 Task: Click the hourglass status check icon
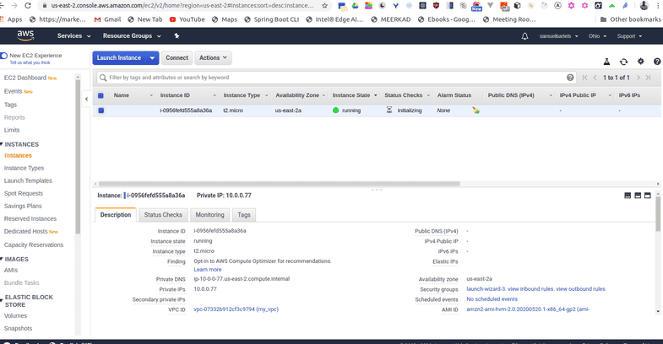pyautogui.click(x=389, y=110)
